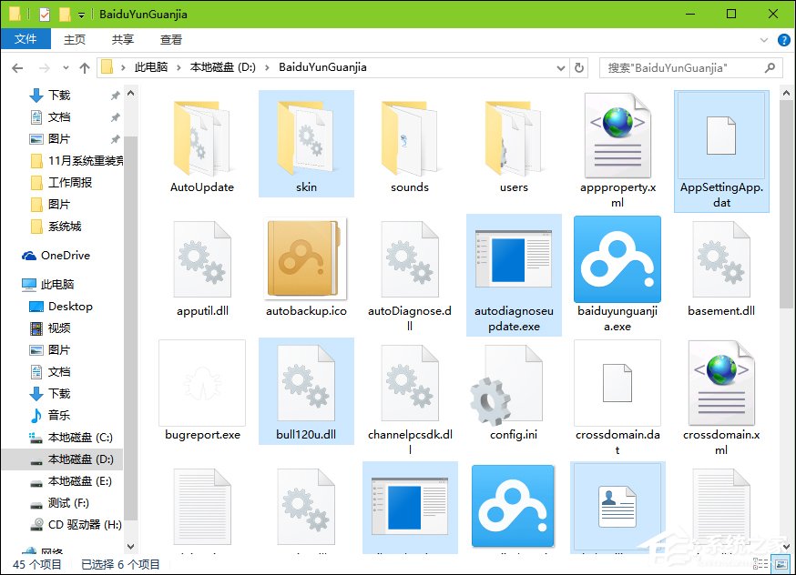Select the users folder
Viewport: 796px width, 575px height.
click(x=513, y=136)
